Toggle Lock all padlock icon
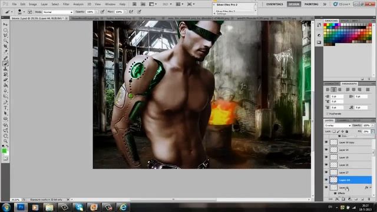This screenshot has width=377, height=212. pyautogui.click(x=347, y=131)
